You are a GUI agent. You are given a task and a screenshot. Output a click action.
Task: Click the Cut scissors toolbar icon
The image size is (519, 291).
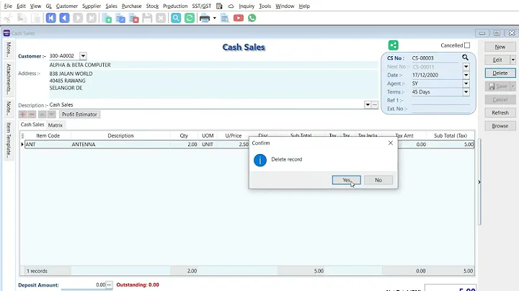point(8,18)
